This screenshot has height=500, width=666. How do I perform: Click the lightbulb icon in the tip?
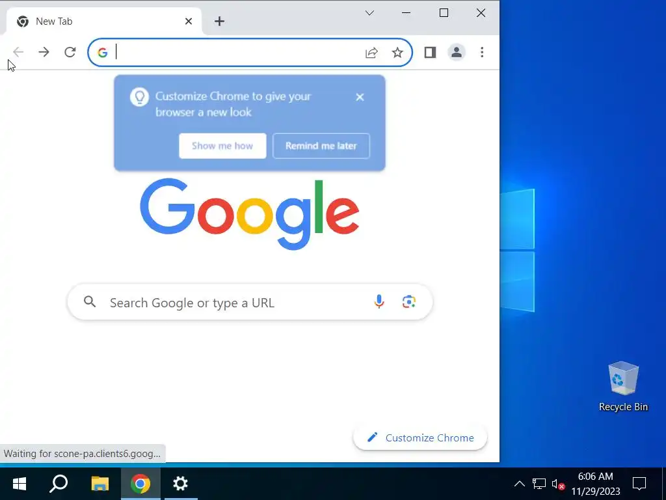tap(139, 97)
